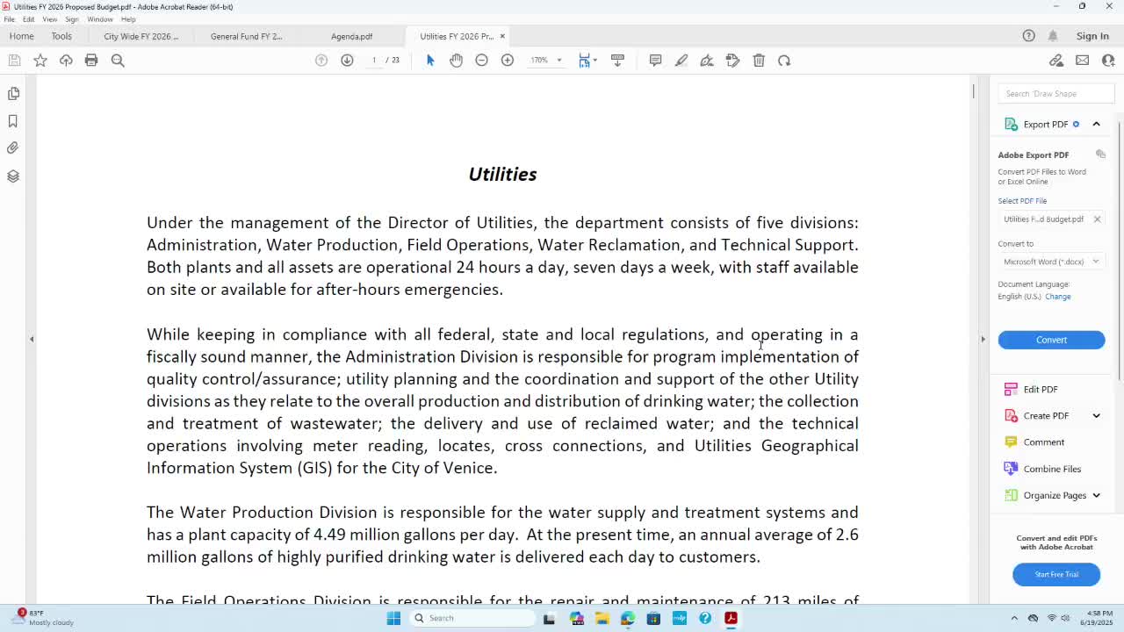
Task: Save the file with the floppy disk icon
Action: (14, 61)
